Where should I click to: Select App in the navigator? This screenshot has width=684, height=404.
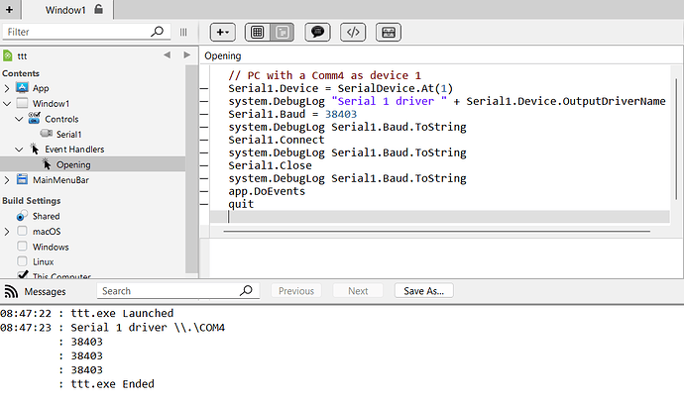click(x=41, y=88)
